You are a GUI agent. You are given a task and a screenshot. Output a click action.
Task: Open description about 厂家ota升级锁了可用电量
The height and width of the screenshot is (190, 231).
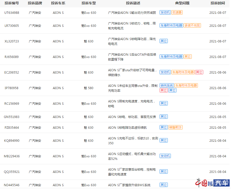[x=132, y=73]
